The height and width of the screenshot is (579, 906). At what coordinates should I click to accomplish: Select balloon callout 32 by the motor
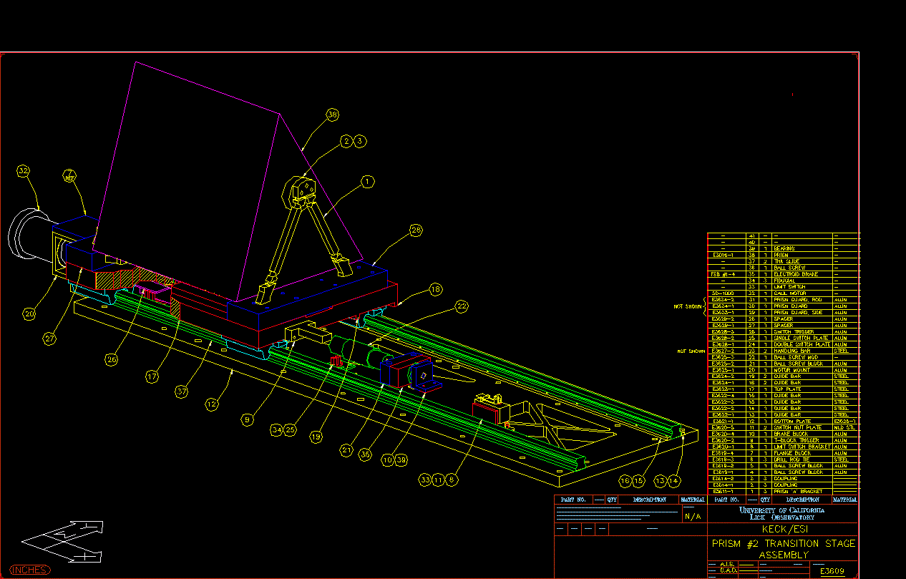24,170
